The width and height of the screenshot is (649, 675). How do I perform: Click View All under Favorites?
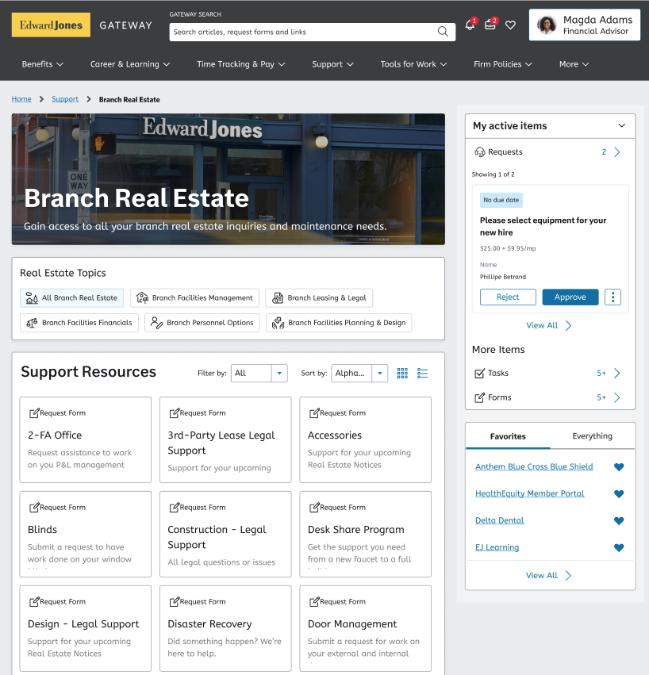pyautogui.click(x=548, y=576)
